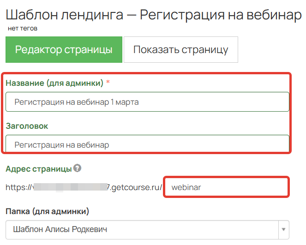
Task: Click the webinar page address field
Action: point(226,187)
